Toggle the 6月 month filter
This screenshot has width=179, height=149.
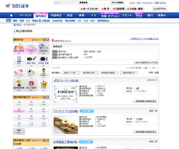coord(44,110)
